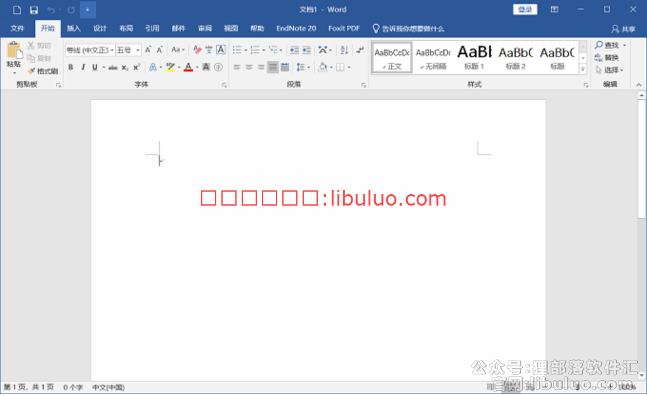Click Cut (剪切) in clipboard group
The width and height of the screenshot is (647, 396).
(39, 46)
